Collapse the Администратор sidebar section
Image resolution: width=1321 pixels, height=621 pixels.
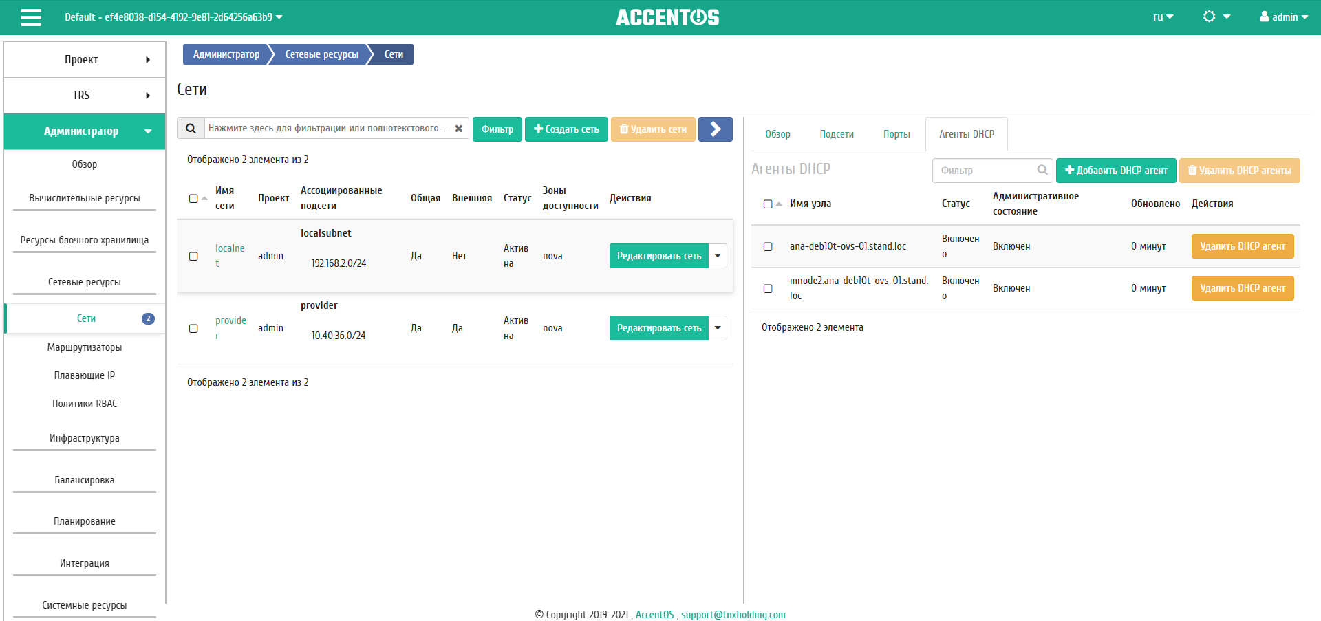85,131
